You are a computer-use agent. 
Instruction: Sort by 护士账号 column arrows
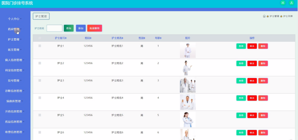click(x=66, y=38)
